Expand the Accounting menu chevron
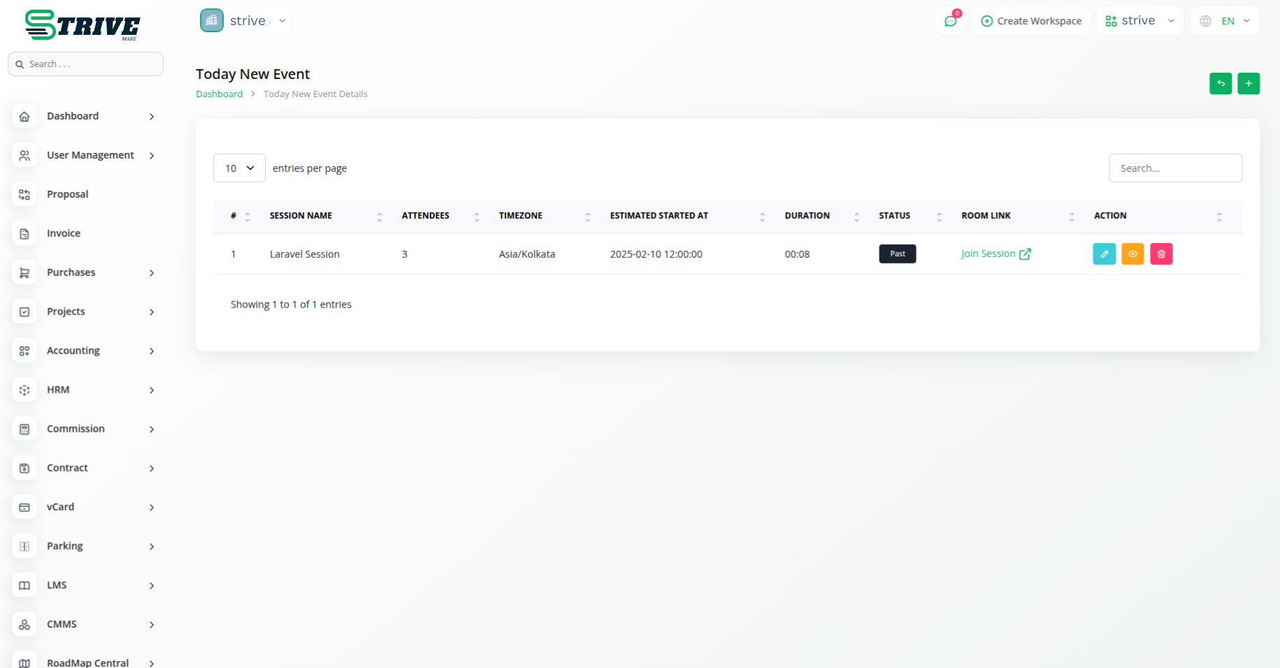 (x=152, y=351)
